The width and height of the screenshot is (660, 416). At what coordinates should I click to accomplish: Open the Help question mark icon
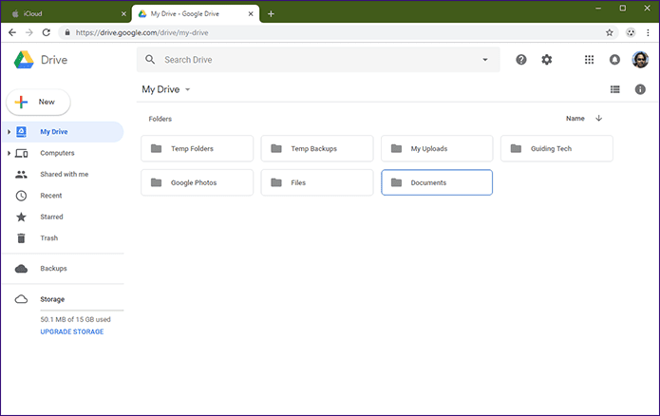coord(521,60)
